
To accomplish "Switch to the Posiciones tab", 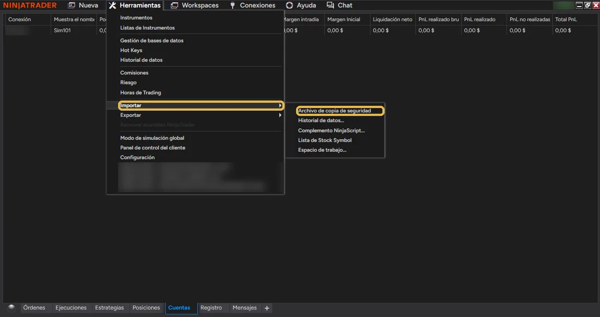I will pos(146,308).
